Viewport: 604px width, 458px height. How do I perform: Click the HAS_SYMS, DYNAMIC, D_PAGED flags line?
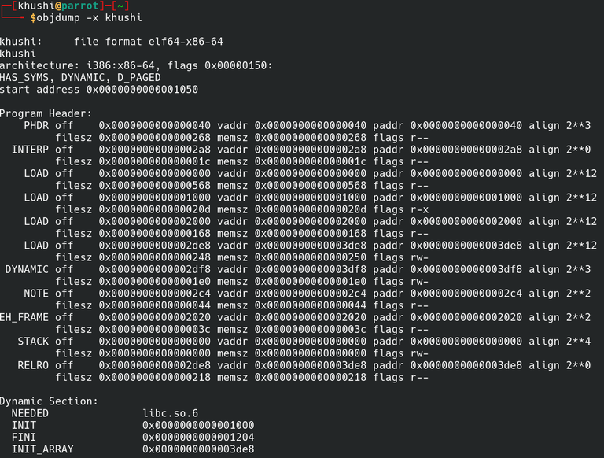tap(80, 77)
